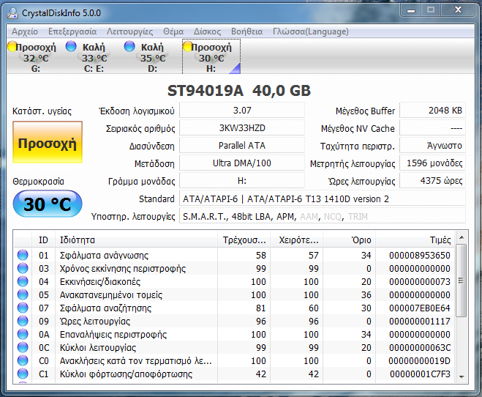Select row Σφάλματα ανάγνωσης

click(x=235, y=255)
